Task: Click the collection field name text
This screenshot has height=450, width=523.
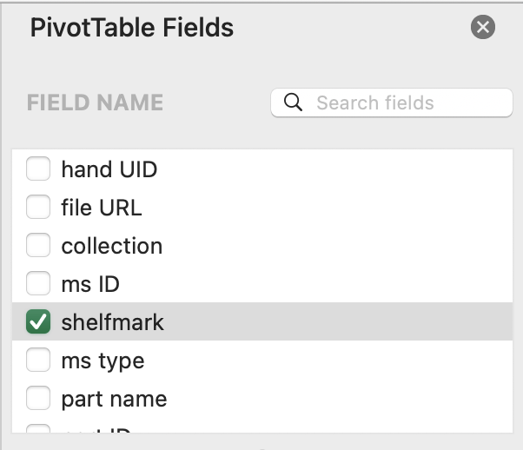Action: [112, 246]
